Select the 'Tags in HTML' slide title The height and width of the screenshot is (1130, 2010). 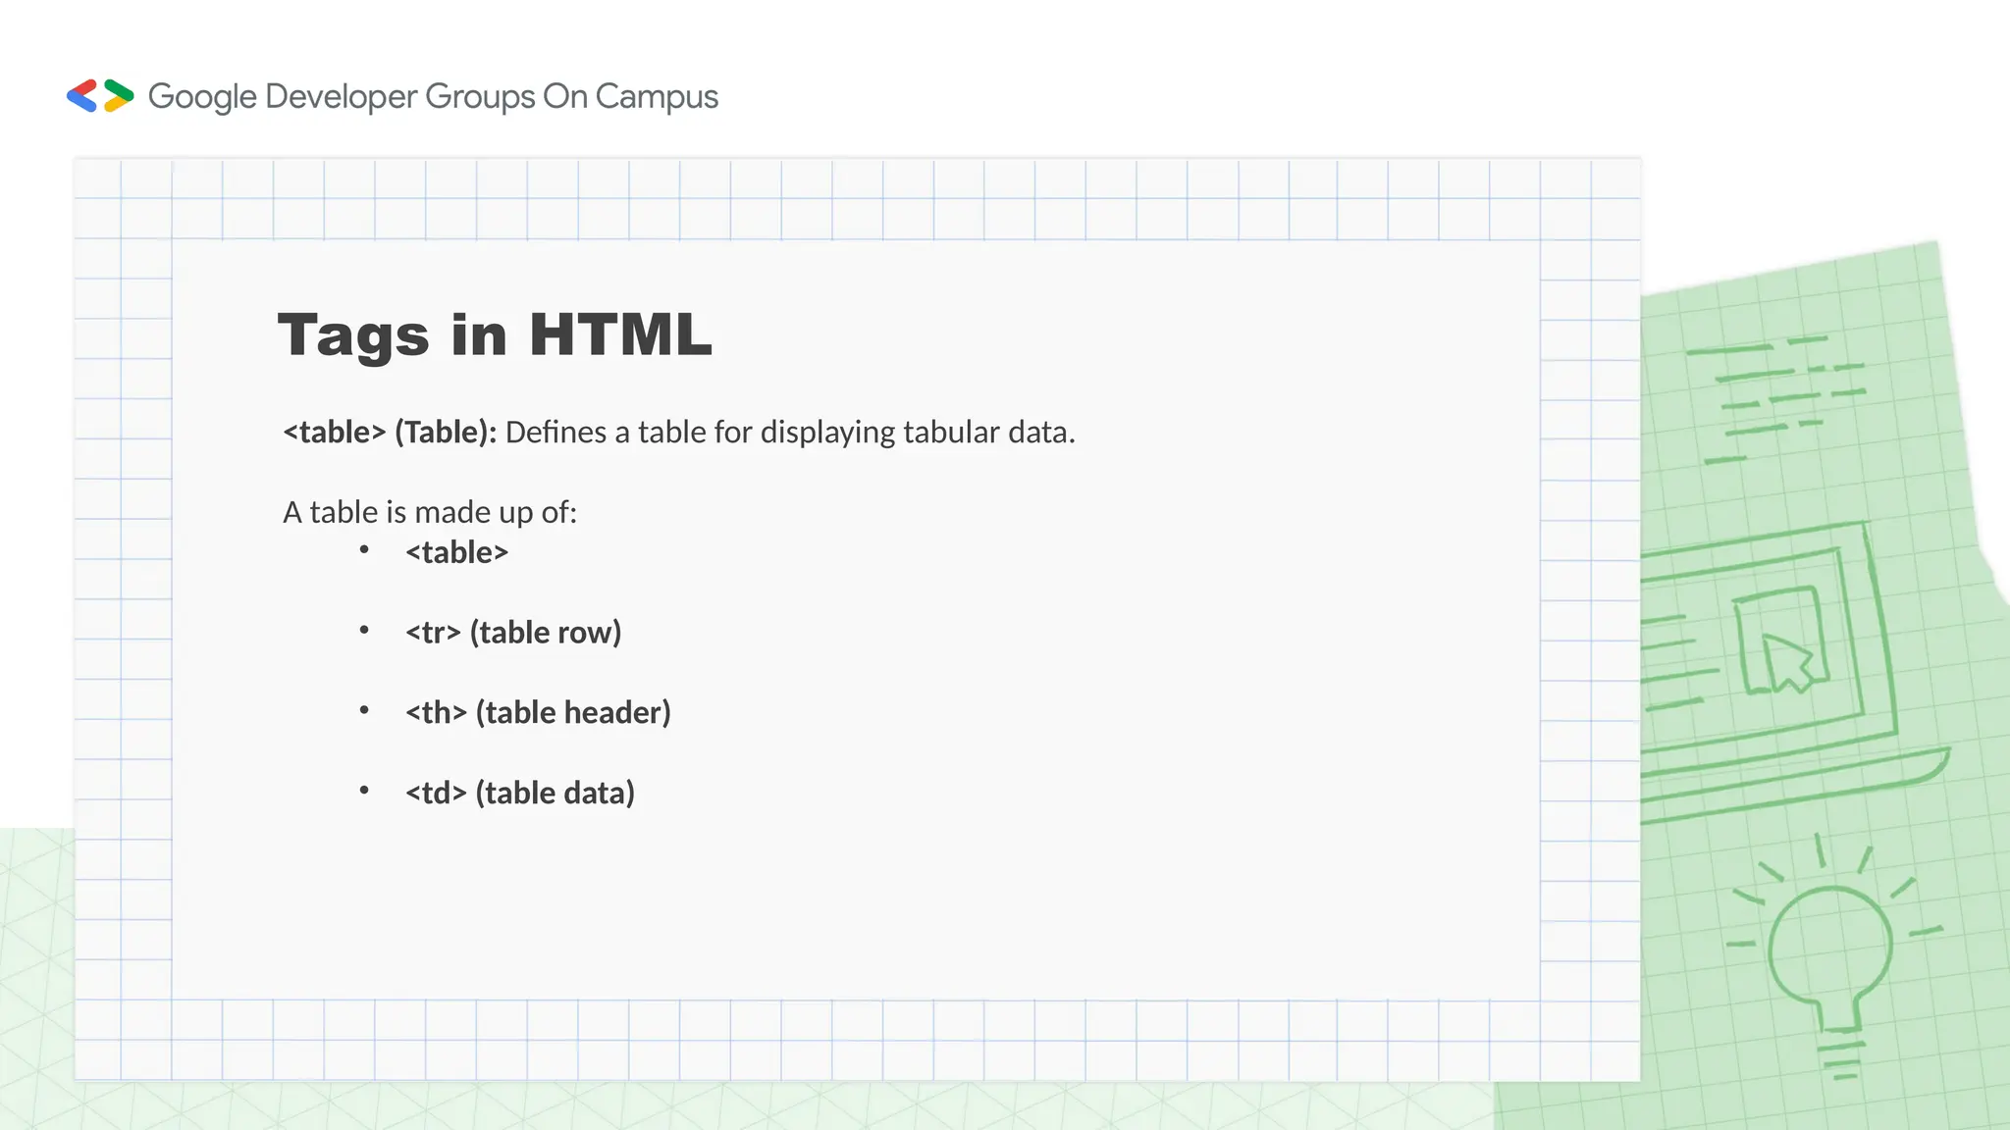(x=495, y=335)
